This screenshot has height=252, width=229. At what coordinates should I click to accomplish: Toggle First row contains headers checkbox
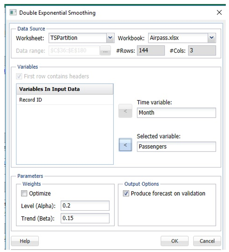(x=19, y=76)
